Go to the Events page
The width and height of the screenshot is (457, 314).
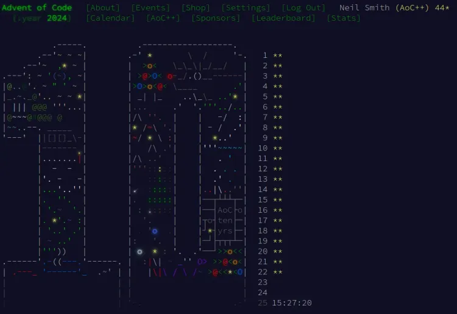[x=151, y=7]
